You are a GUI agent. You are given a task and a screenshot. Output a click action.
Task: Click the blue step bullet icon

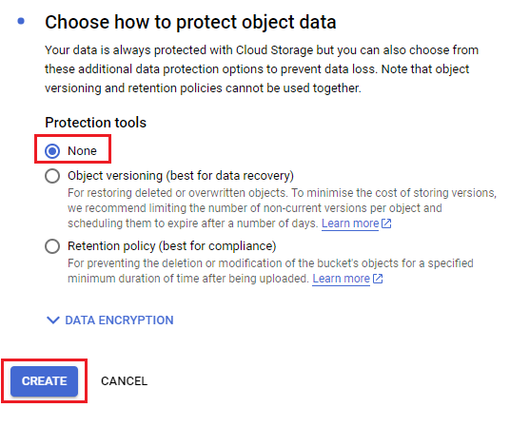(21, 22)
